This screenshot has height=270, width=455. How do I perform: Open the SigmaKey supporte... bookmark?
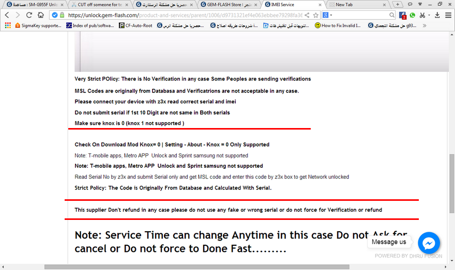tap(38, 25)
